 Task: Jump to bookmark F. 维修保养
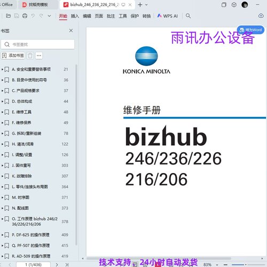[x=21, y=123]
